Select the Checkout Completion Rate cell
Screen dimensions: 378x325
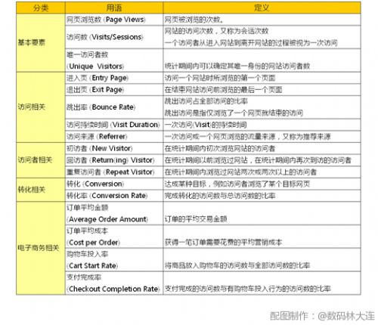click(x=114, y=283)
